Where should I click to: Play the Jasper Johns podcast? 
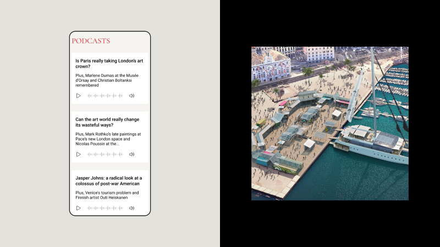click(78, 208)
